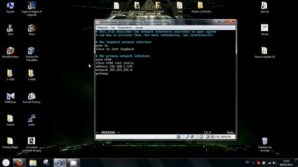This screenshot has height=167, width=298.
Task: Click the VirtualBox window title bar icon
Action: [x=97, y=22]
